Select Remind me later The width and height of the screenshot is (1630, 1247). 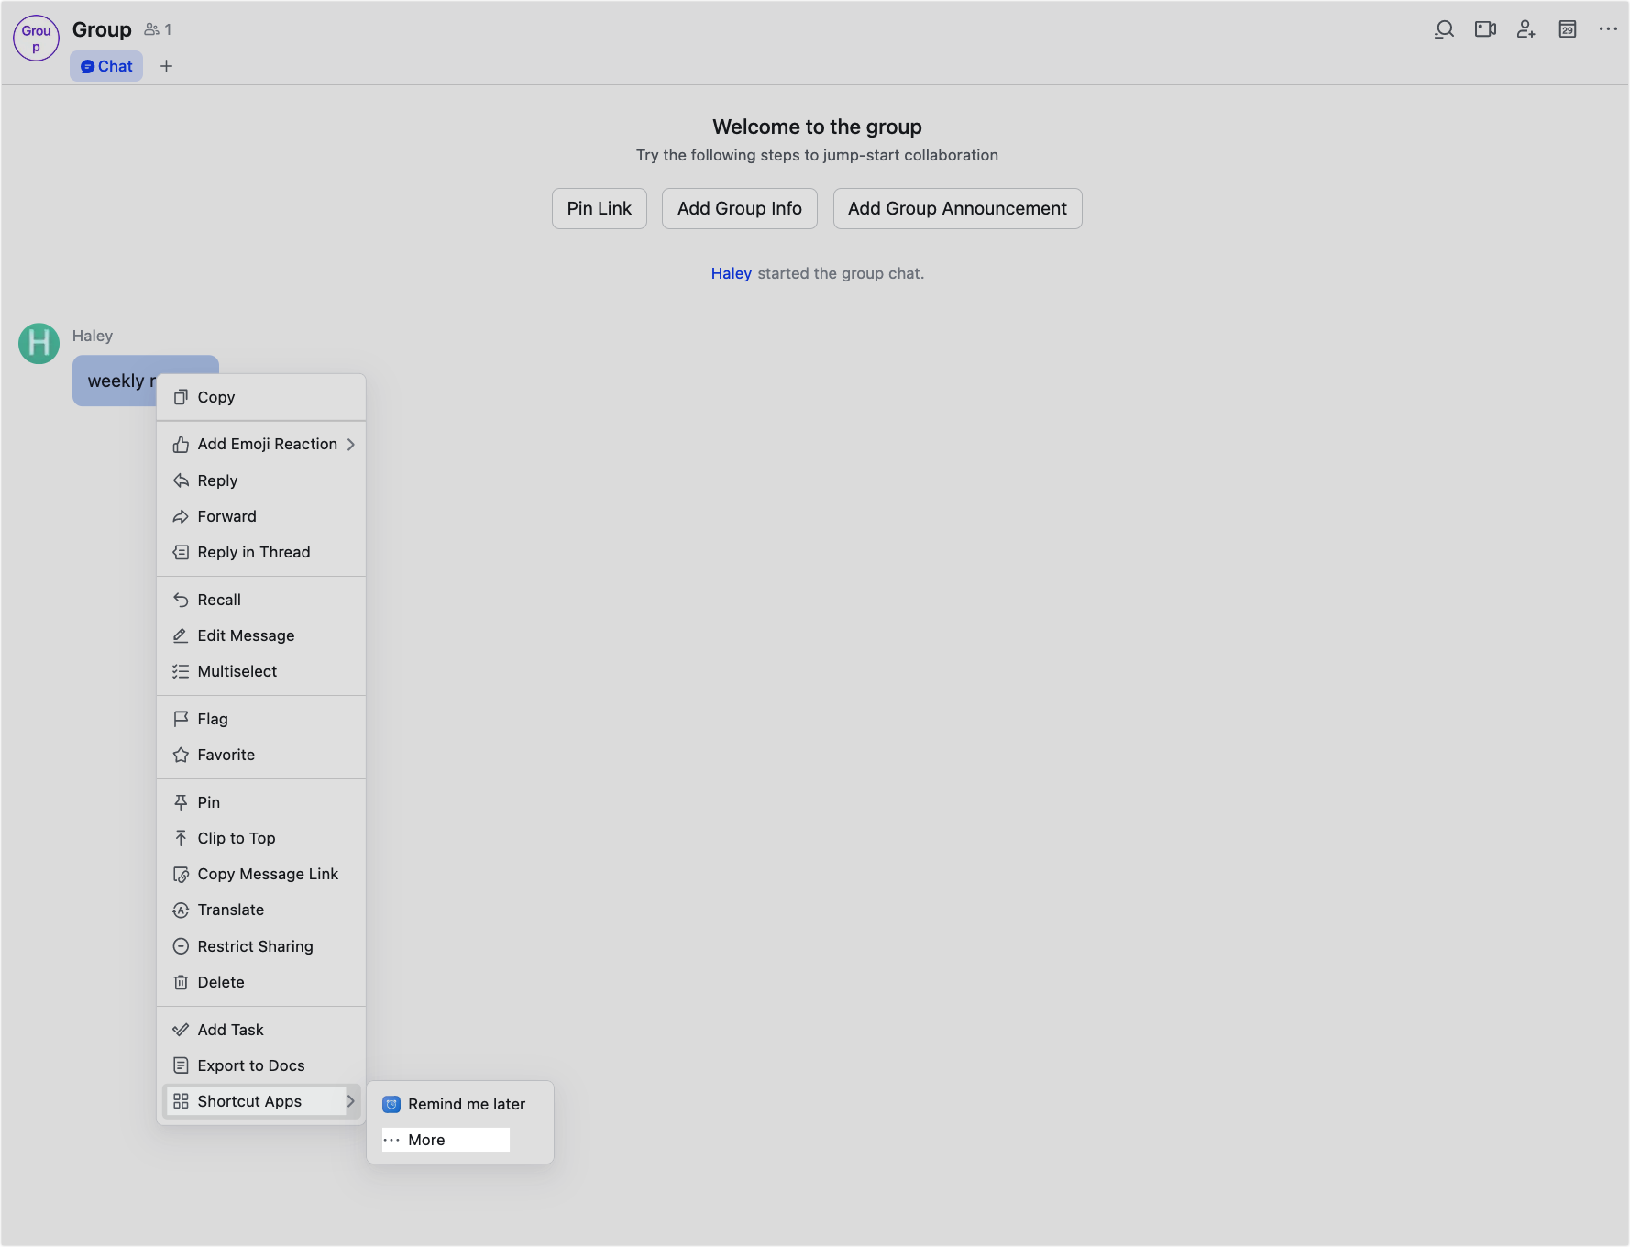tap(459, 1104)
